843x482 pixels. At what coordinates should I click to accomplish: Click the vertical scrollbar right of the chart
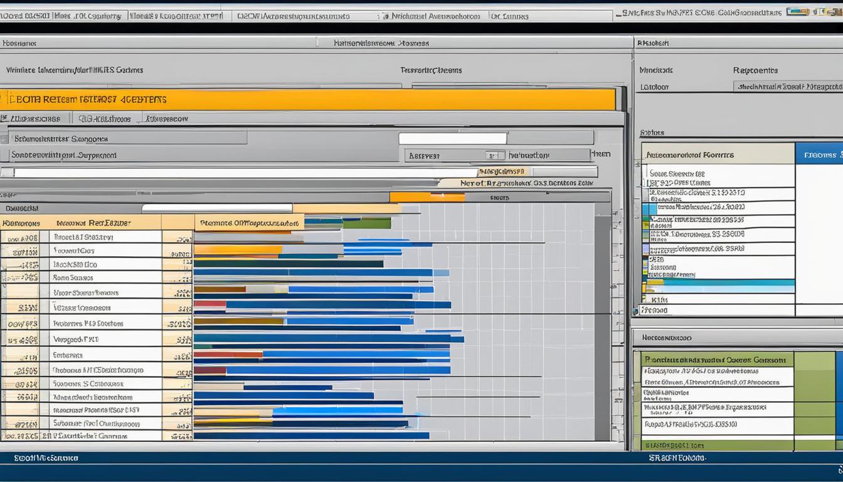click(602, 326)
